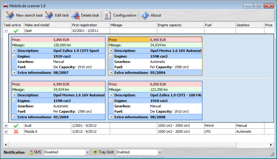Click the About info icon

(x=145, y=15)
